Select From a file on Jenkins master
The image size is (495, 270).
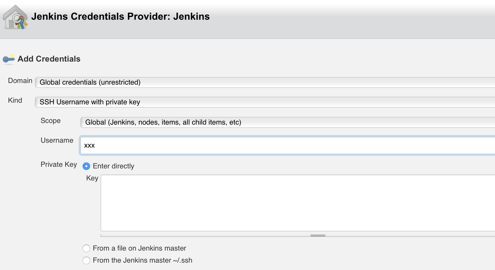[x=86, y=248]
